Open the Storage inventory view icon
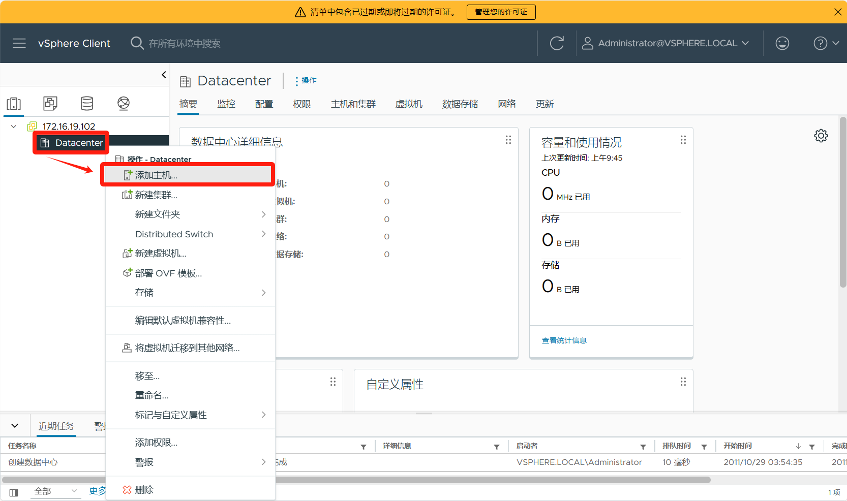The image size is (847, 501). click(87, 104)
